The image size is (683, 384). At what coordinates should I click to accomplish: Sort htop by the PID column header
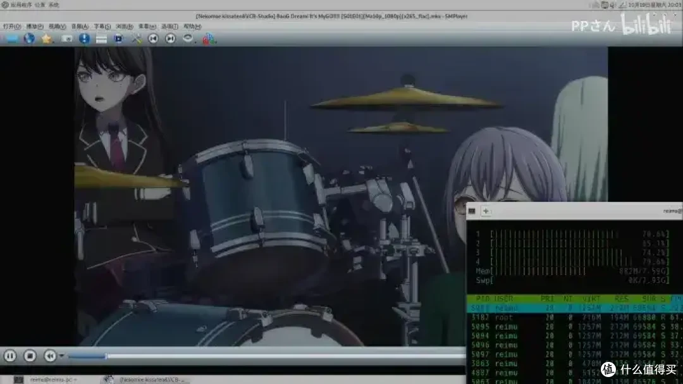coord(483,299)
